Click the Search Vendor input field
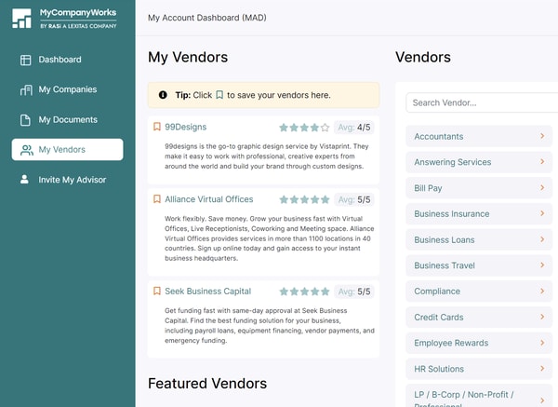This screenshot has height=407, width=558. click(x=482, y=102)
